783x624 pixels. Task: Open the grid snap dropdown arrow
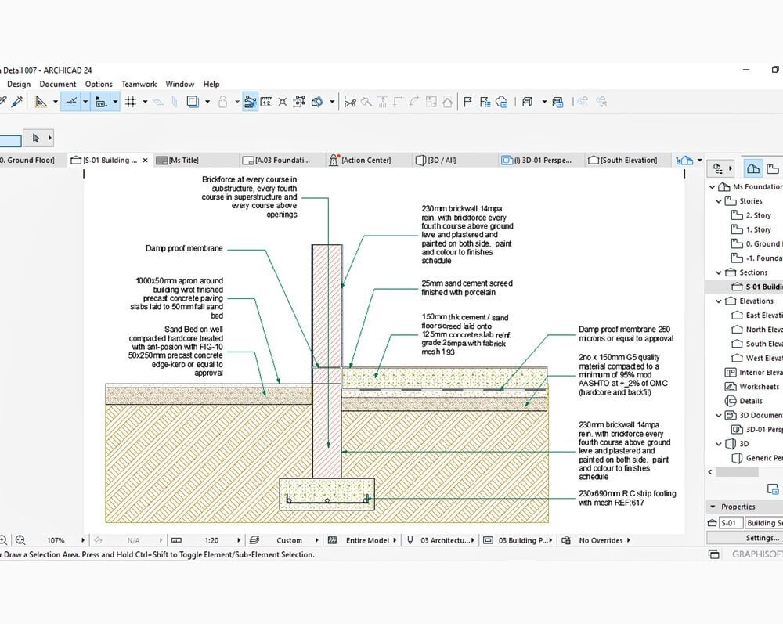(x=146, y=102)
